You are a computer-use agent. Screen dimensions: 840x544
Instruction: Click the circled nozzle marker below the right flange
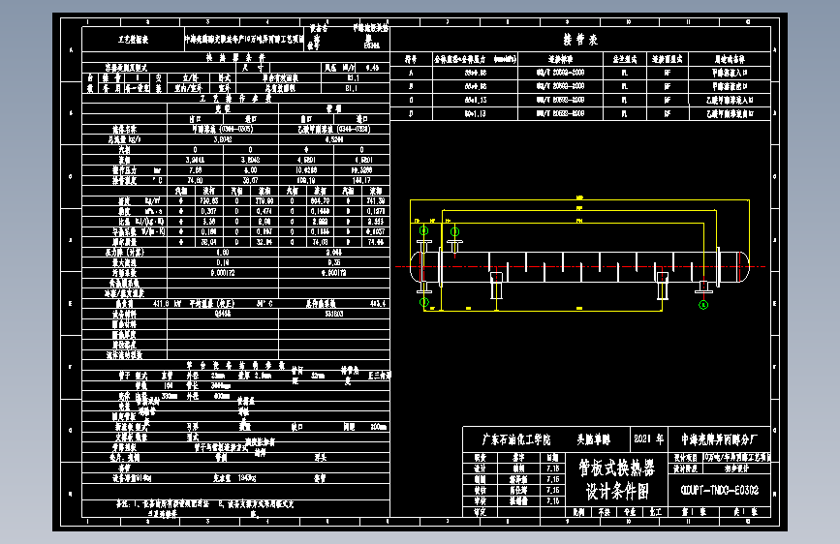coord(704,305)
